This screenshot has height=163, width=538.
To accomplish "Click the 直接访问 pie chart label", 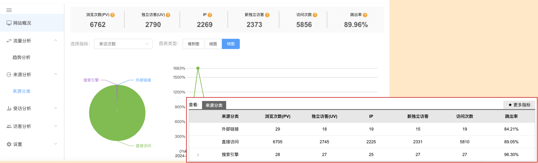I will (x=143, y=146).
